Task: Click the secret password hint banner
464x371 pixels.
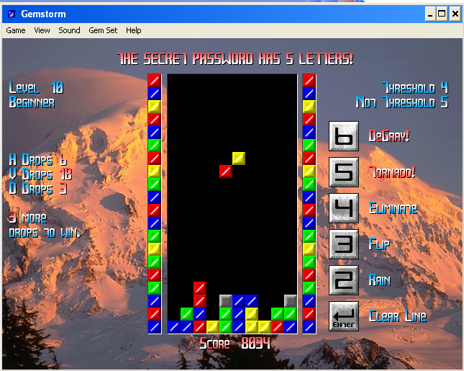Action: coord(235,58)
